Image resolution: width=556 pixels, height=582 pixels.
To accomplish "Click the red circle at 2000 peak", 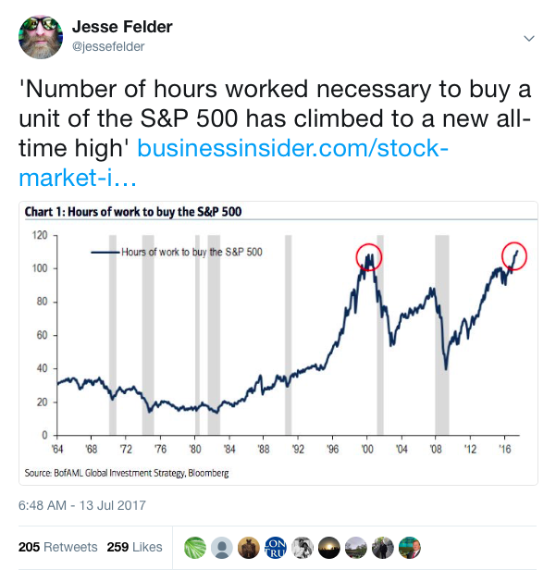I will tap(369, 257).
